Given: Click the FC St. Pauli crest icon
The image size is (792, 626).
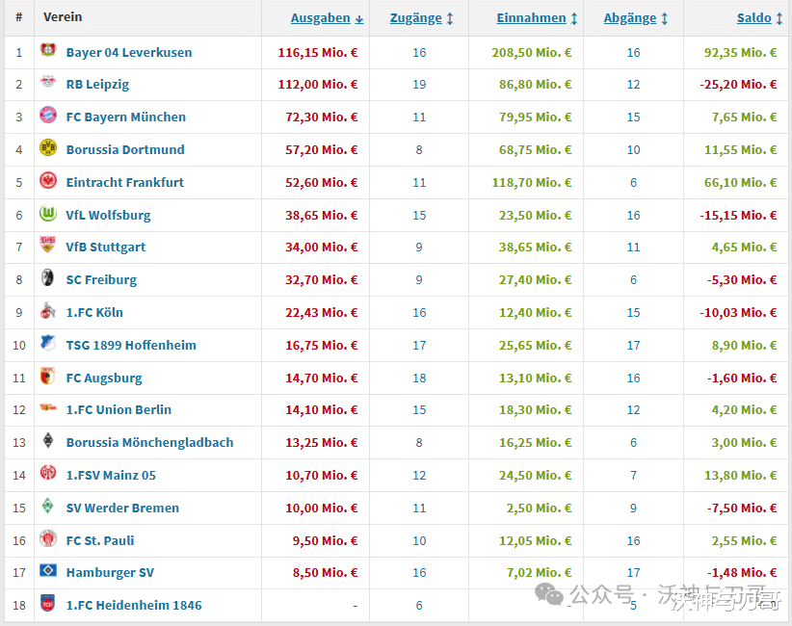Looking at the screenshot, I should tap(48, 538).
